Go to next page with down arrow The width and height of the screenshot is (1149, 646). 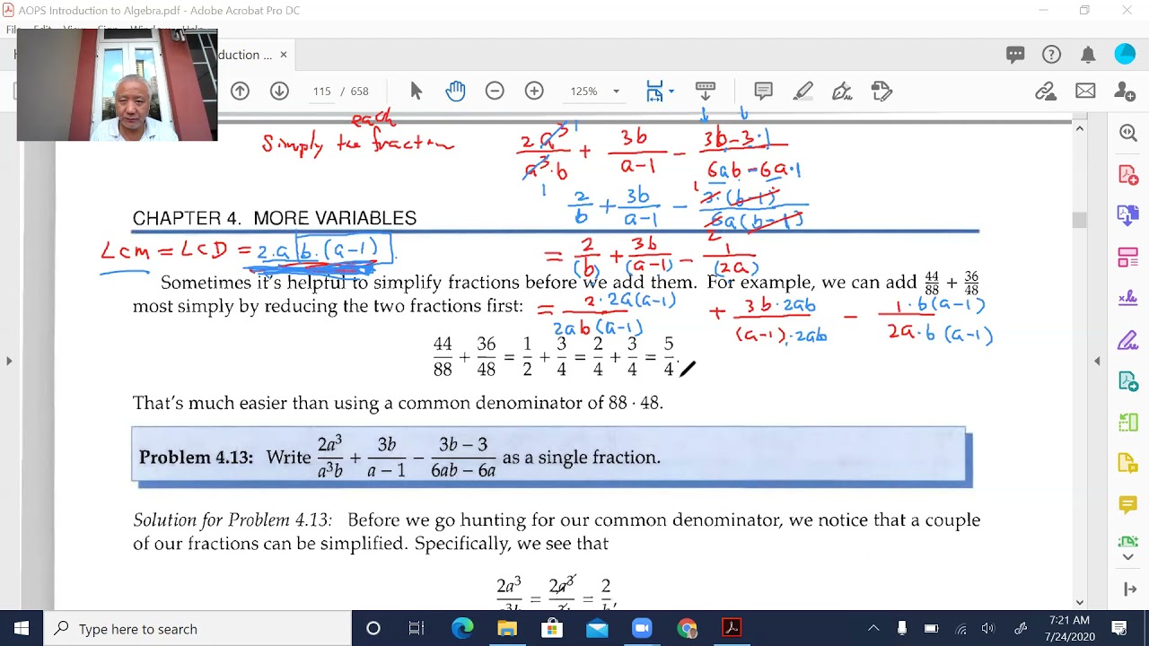pos(279,91)
